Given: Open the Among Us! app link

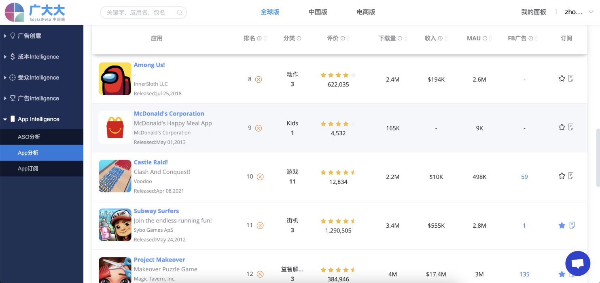Looking at the screenshot, I should tap(149, 65).
